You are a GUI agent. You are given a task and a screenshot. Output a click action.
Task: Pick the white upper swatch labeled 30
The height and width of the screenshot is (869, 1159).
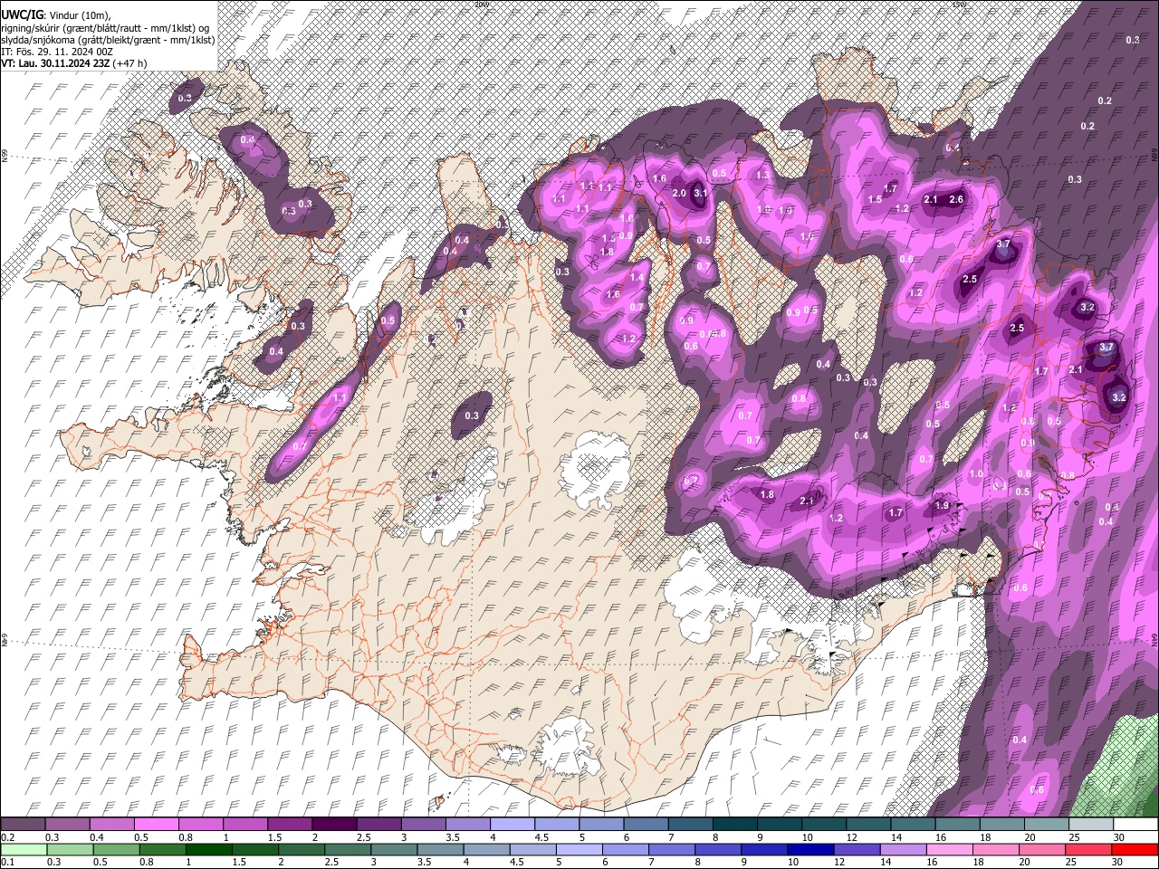pos(1135,825)
